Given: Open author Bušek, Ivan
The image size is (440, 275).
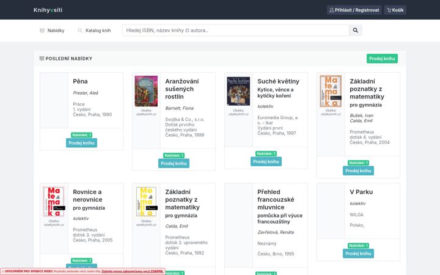Looking at the screenshot, I should pyautogui.click(x=361, y=116).
